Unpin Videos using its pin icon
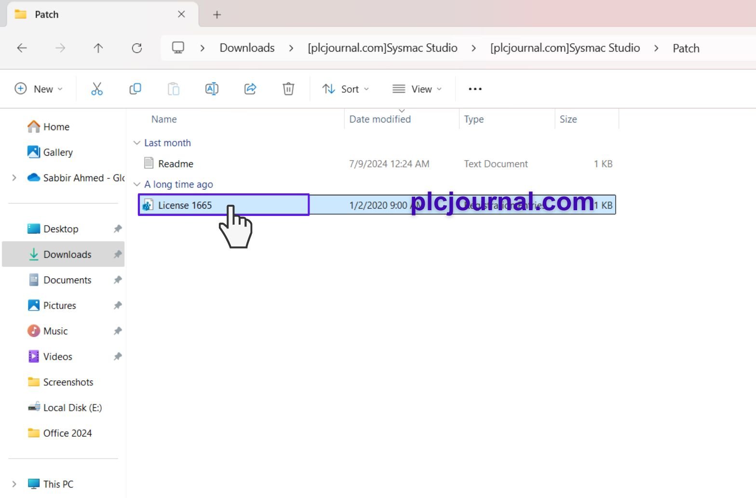756x498 pixels. click(118, 356)
